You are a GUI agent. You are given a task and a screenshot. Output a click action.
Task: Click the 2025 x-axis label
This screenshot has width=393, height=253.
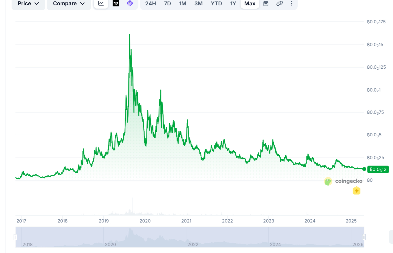(351, 221)
